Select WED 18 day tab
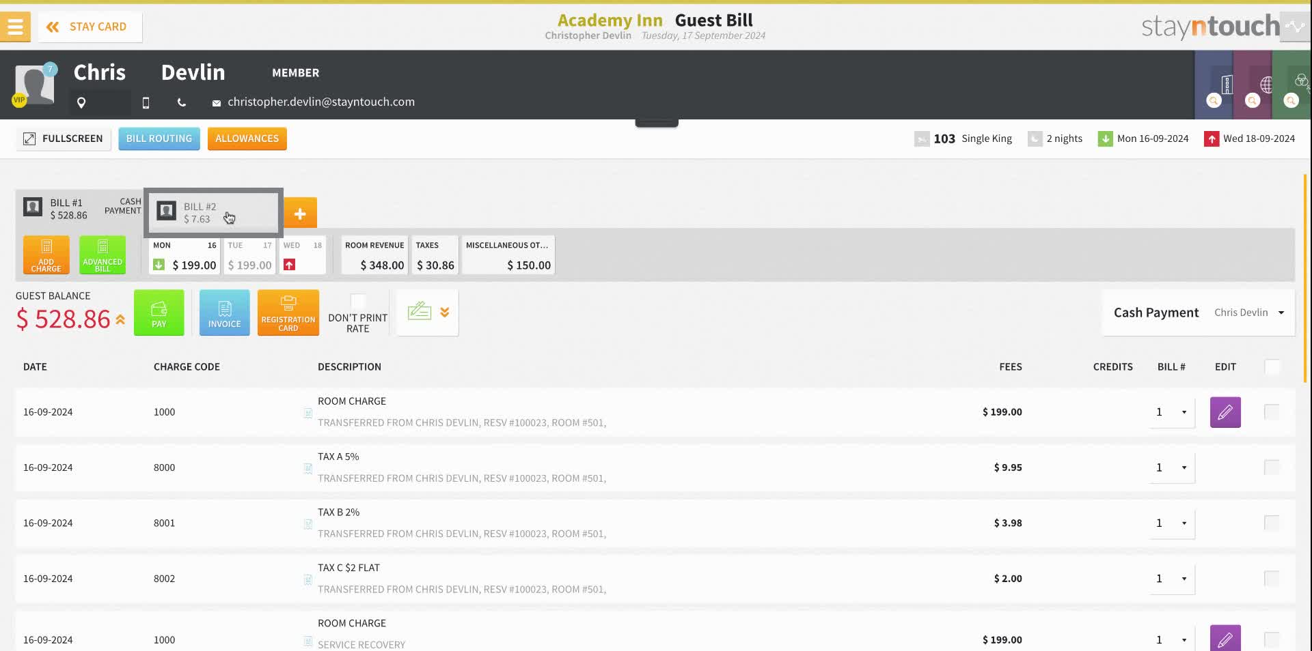 point(303,255)
